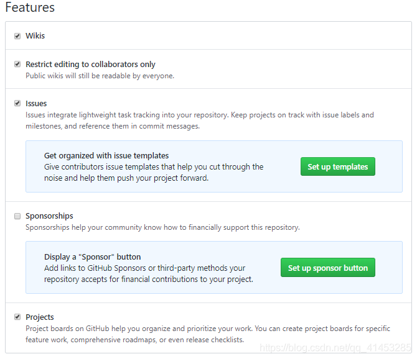Uncheck the Projects checkbox
This screenshot has width=417, height=359.
click(x=17, y=317)
